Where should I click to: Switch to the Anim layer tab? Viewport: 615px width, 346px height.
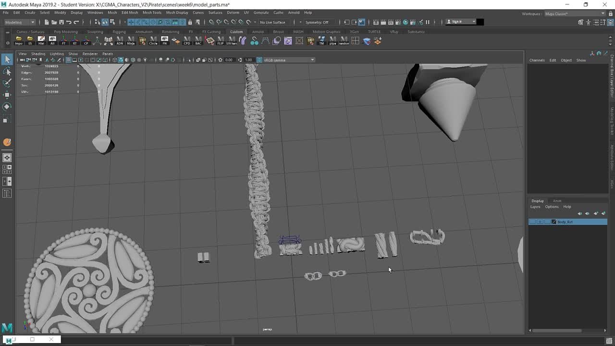tap(557, 201)
